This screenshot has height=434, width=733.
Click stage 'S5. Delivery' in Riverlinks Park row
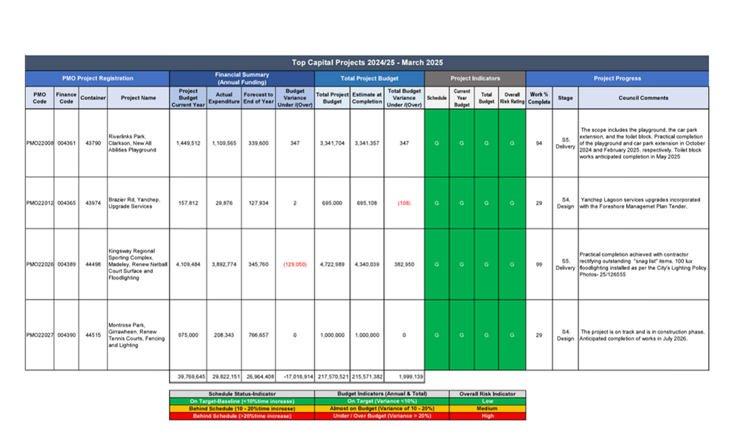(x=565, y=144)
